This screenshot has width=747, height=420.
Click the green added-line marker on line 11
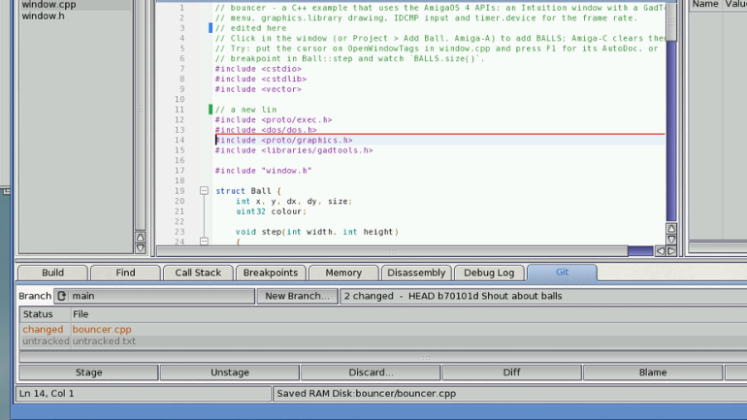click(x=211, y=110)
